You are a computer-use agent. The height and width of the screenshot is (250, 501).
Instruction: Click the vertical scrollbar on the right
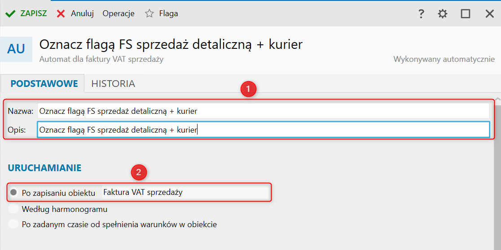(x=497, y=170)
